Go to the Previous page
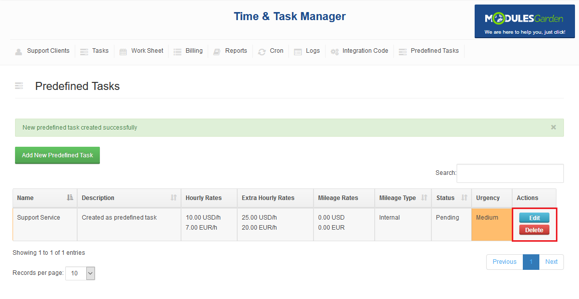Screen dimensions: 579x299 coord(504,262)
